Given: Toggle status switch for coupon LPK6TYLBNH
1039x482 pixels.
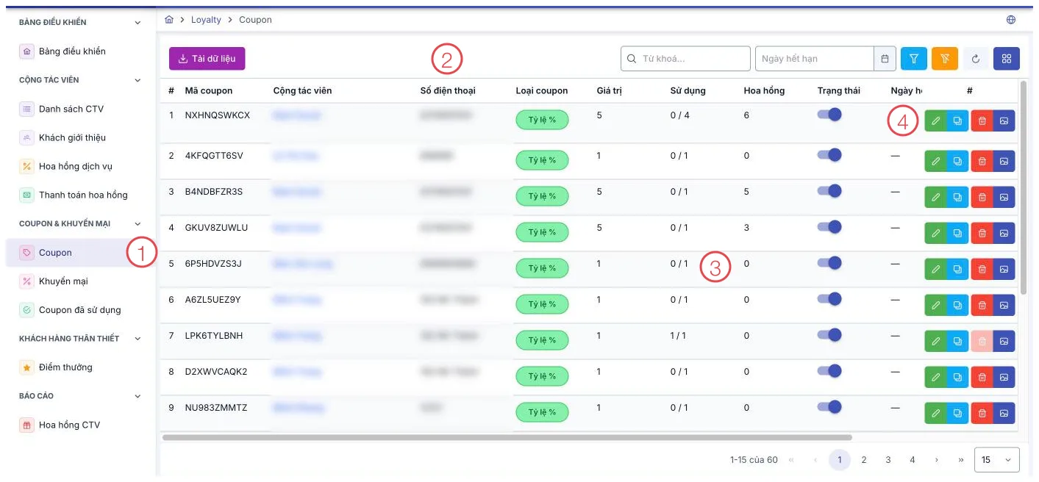Looking at the screenshot, I should [829, 335].
